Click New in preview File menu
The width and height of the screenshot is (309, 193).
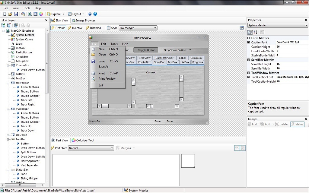tap(108, 49)
